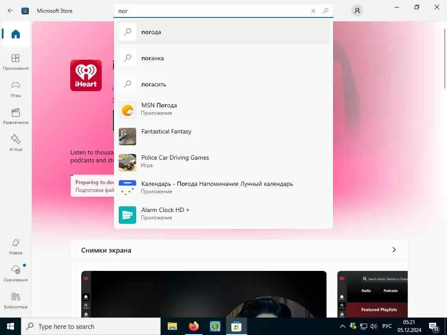Click the MSN Погода sun icon
This screenshot has height=335, width=447.
coord(127,110)
